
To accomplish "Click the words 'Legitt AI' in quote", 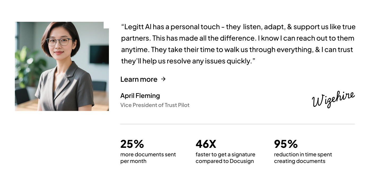I will pyautogui.click(x=138, y=27).
